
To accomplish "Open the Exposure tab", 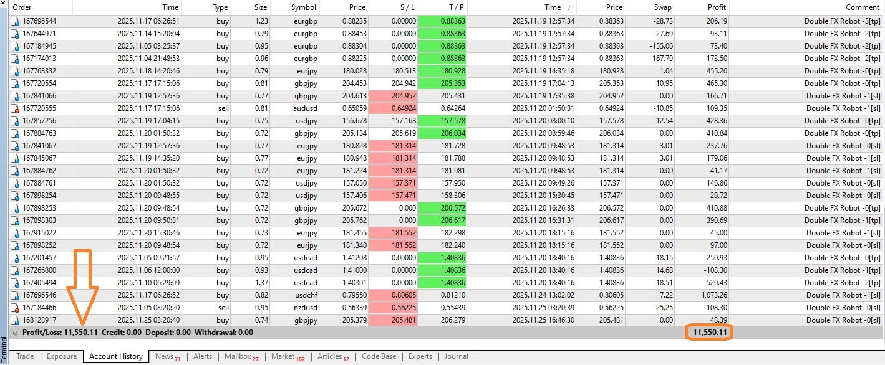I will pos(62,356).
